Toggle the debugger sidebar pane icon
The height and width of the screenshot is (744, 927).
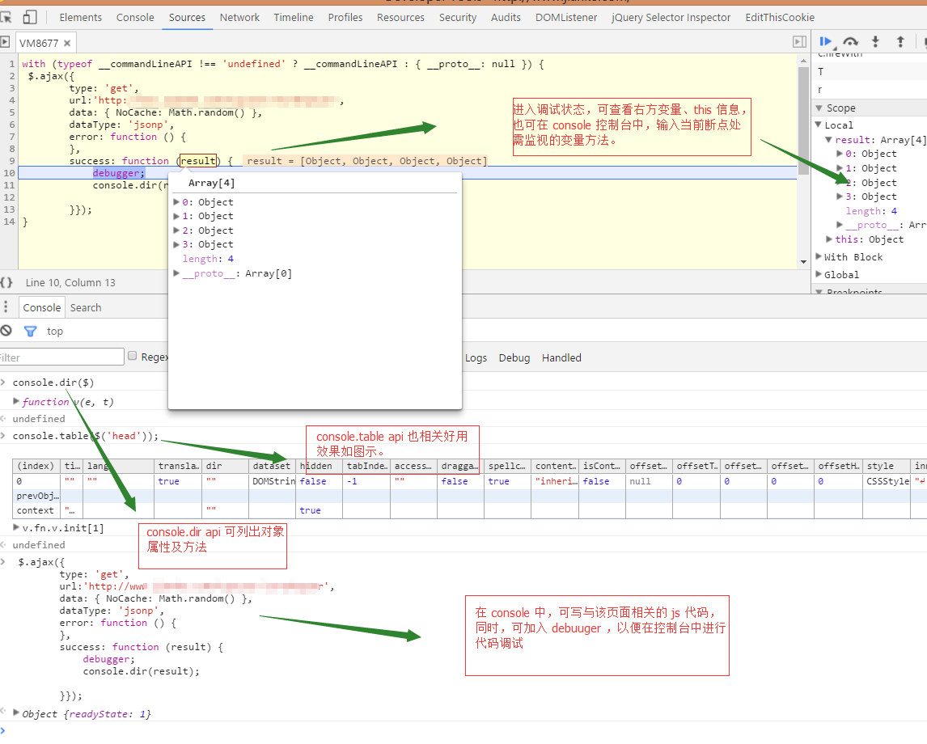pyautogui.click(x=799, y=42)
